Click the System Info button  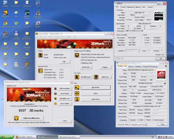click(x=86, y=67)
